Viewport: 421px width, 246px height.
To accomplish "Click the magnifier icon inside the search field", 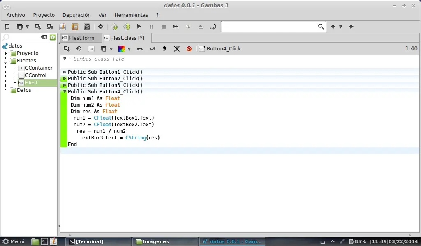I will [x=321, y=27].
